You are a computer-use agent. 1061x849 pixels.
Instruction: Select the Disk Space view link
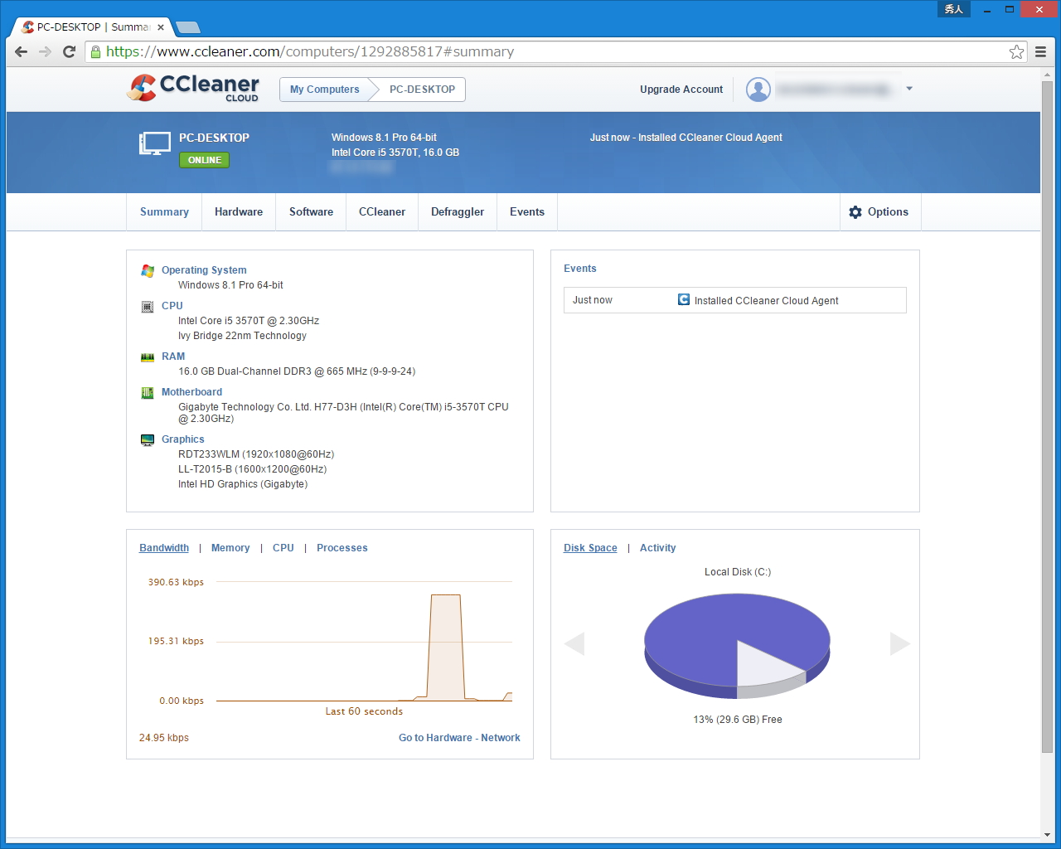coord(590,548)
